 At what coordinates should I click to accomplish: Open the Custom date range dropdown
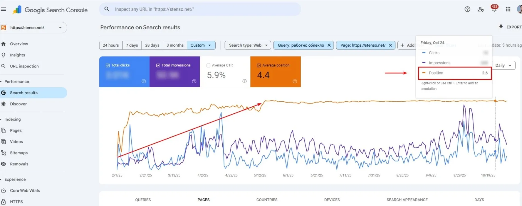tap(201, 45)
